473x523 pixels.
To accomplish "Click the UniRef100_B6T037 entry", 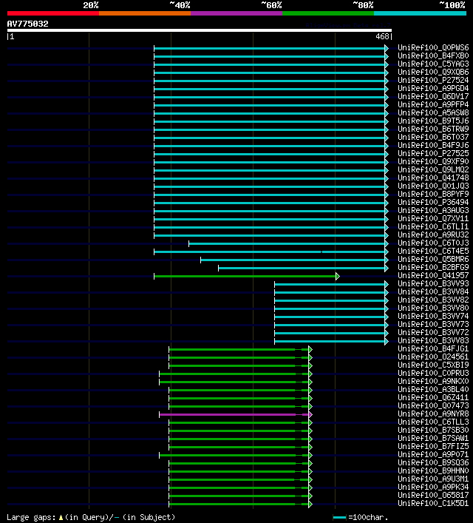I will (433, 137).
